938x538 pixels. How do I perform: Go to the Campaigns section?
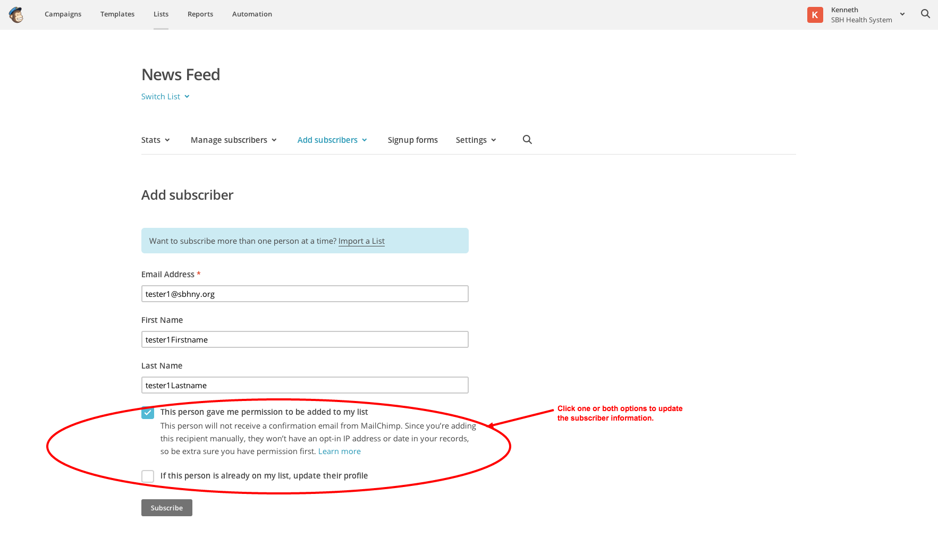coord(63,14)
